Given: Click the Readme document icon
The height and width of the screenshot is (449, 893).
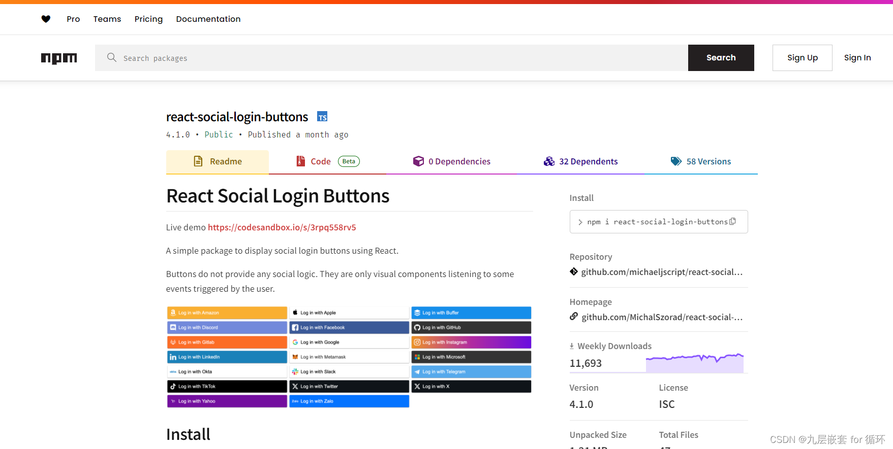Looking at the screenshot, I should (198, 161).
